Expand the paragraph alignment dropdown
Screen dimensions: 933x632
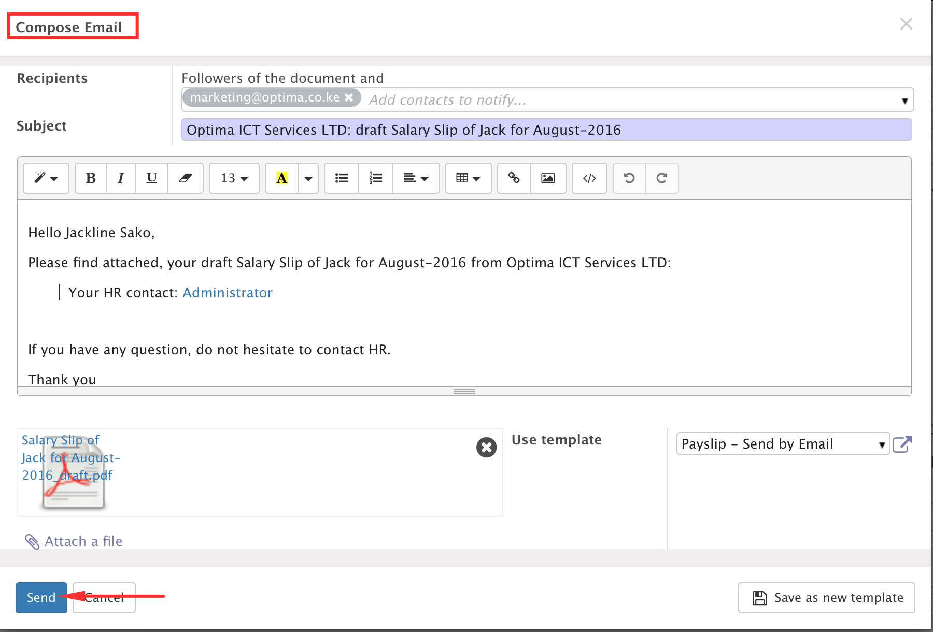tap(416, 178)
